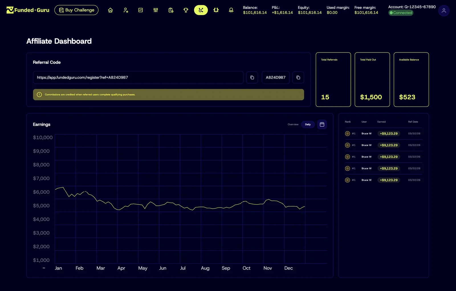This screenshot has width=456, height=291.
Task: Toggle the Daily earnings view
Action: pyautogui.click(x=308, y=124)
